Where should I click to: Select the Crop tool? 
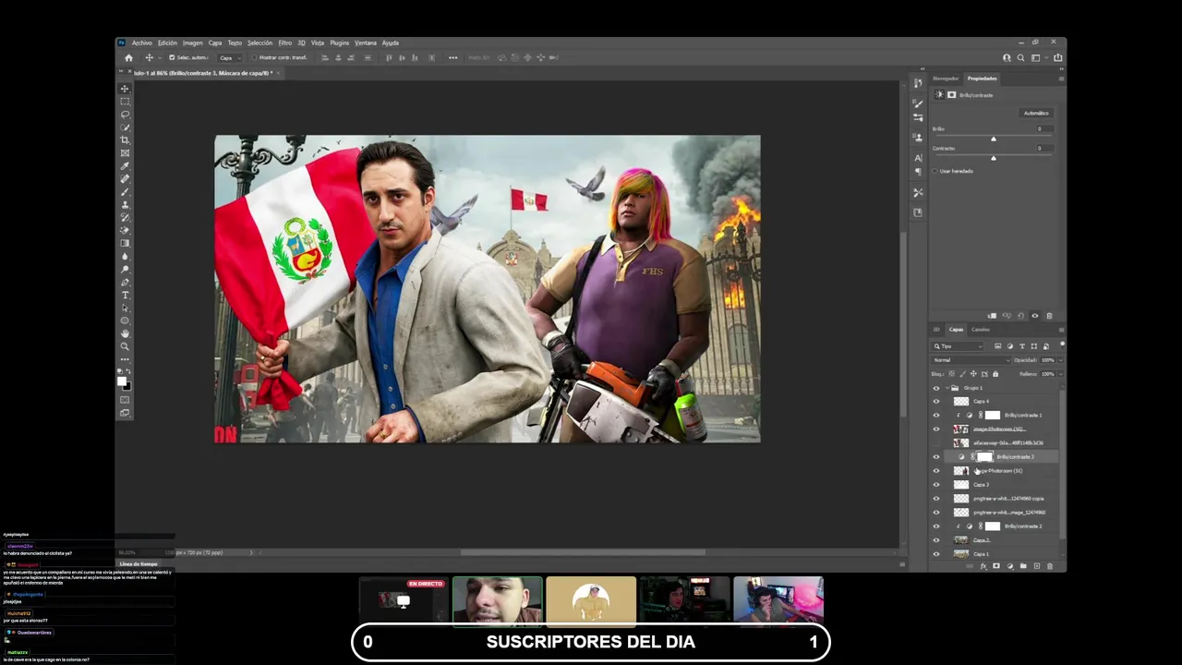click(125, 140)
